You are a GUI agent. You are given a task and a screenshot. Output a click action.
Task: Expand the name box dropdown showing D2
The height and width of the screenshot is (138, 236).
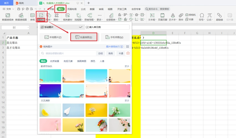28,27
